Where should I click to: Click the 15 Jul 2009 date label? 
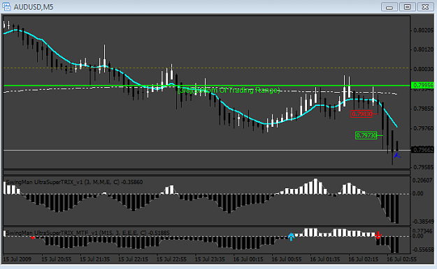[17, 259]
